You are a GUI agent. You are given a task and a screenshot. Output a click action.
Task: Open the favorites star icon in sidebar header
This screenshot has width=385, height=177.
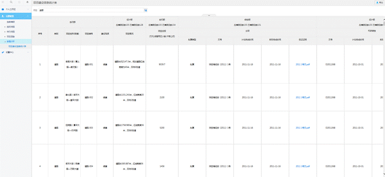click(19, 2)
